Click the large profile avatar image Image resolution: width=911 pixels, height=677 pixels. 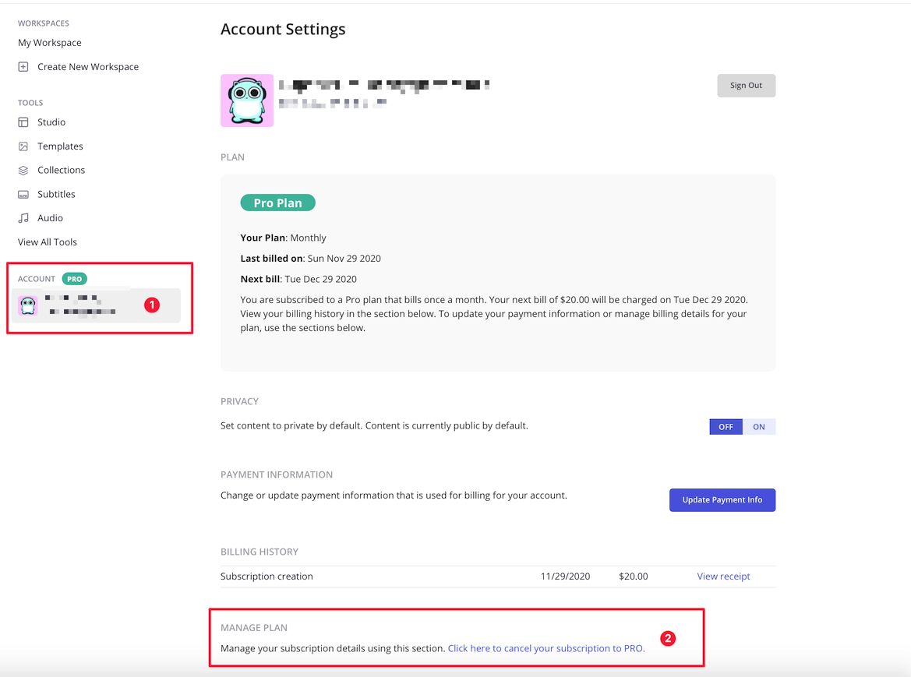[247, 100]
